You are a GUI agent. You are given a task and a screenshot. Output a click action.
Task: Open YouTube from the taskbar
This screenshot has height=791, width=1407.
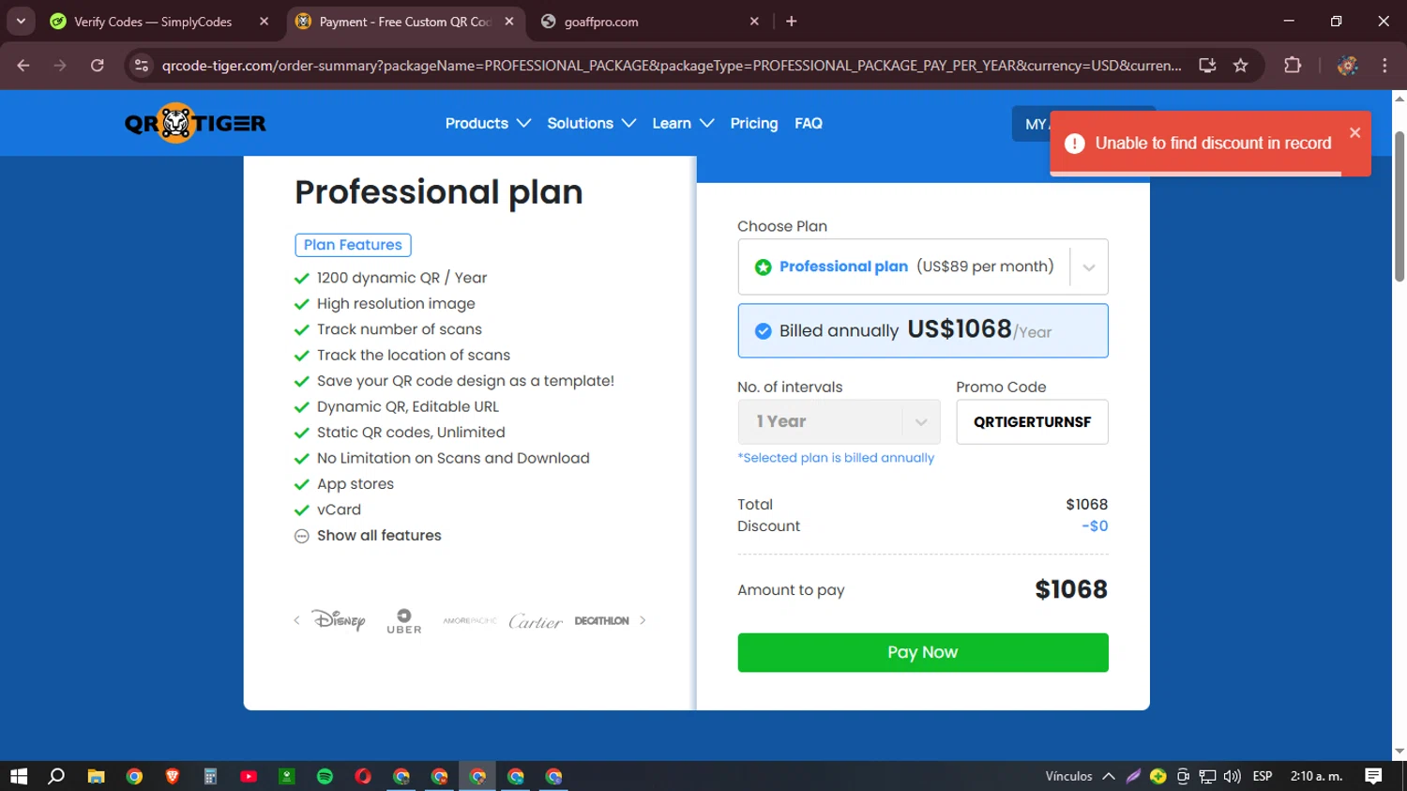249,776
